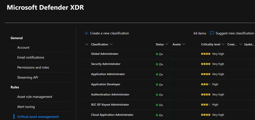Go to Permissions and roles
Screen dimensions: 255x120
pyautogui.click(x=33, y=67)
